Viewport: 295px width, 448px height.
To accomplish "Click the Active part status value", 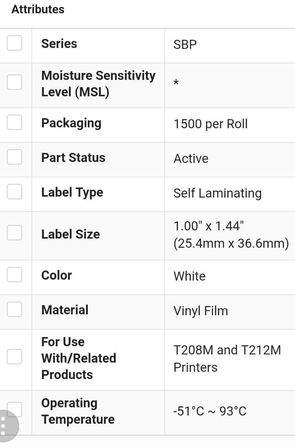I will (x=191, y=159).
